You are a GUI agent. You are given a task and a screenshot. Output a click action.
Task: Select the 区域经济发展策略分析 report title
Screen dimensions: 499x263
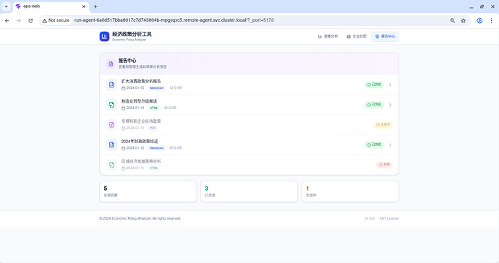tap(141, 161)
